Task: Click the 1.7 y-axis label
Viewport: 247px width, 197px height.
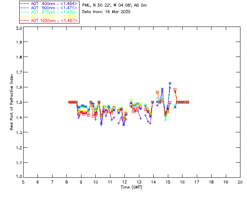Action: point(19,72)
